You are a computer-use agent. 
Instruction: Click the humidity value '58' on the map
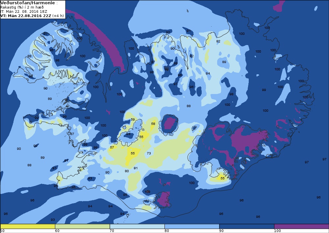[x=153, y=124]
